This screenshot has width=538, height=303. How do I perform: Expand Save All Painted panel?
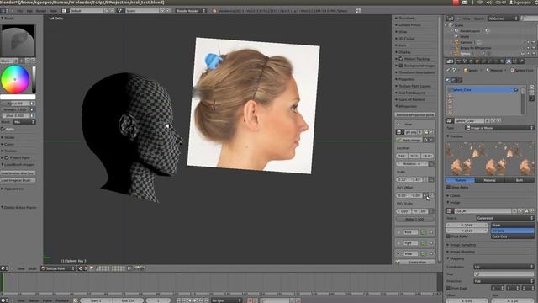coord(411,99)
